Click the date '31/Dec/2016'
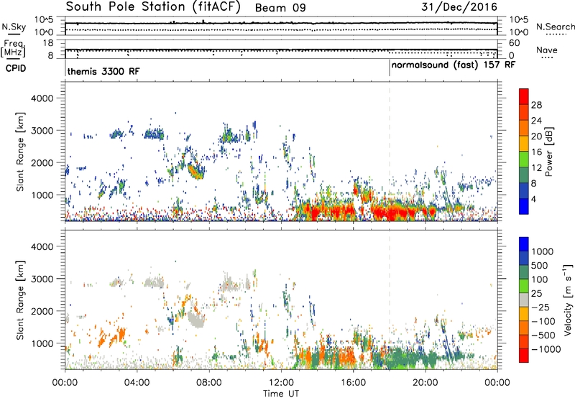 pos(459,6)
